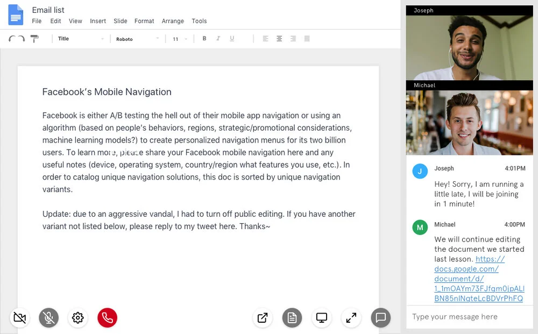Click Michael's video thumbnail
The height and width of the screenshot is (334, 538).
[x=469, y=123]
